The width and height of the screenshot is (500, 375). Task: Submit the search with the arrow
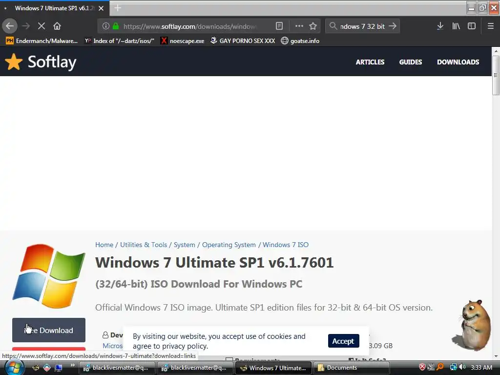(x=393, y=26)
